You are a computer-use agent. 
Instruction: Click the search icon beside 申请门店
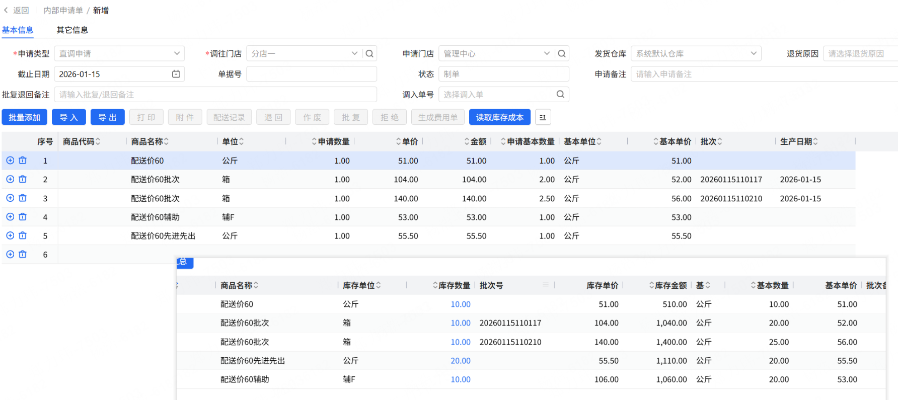562,53
